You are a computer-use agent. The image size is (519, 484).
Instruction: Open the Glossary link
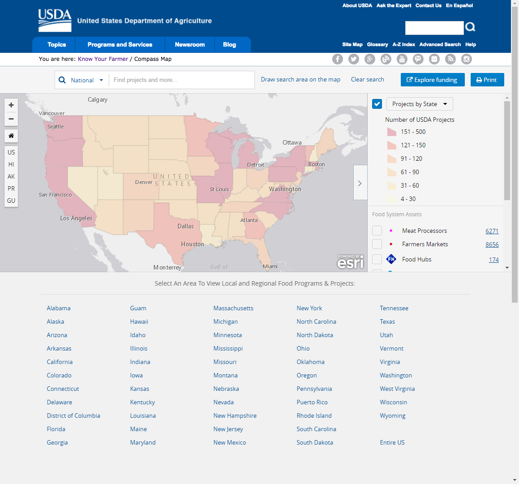tap(377, 44)
